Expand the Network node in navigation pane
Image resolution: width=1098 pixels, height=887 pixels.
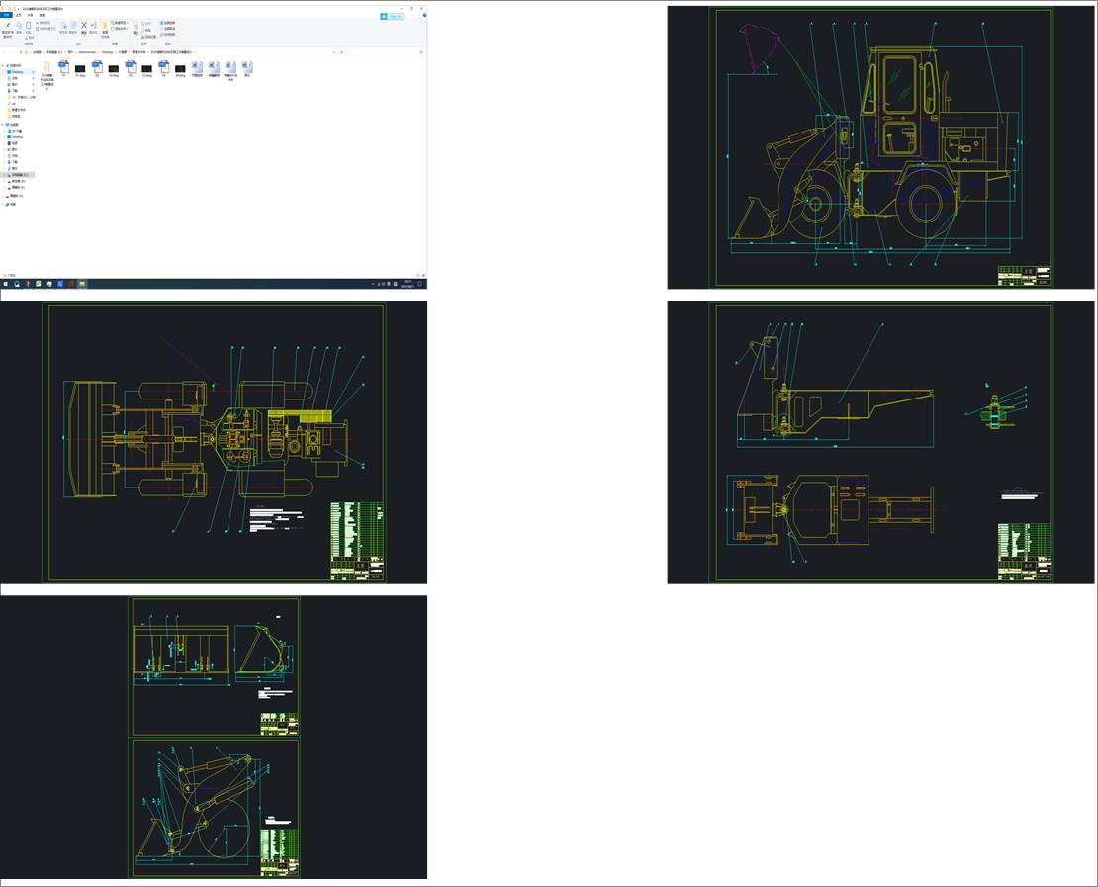pyautogui.click(x=3, y=205)
